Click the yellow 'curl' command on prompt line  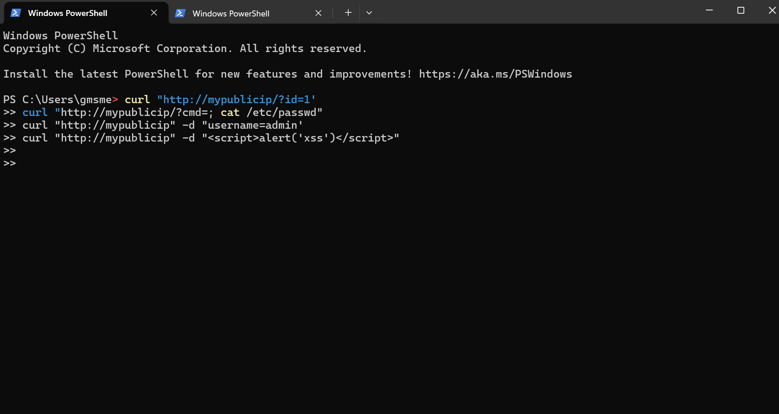click(138, 100)
